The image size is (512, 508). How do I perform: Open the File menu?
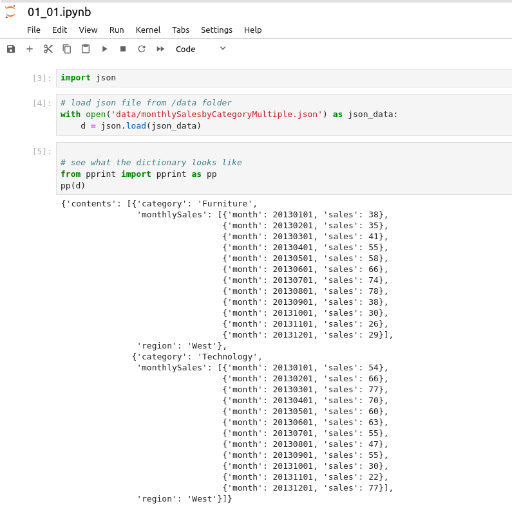pos(33,30)
